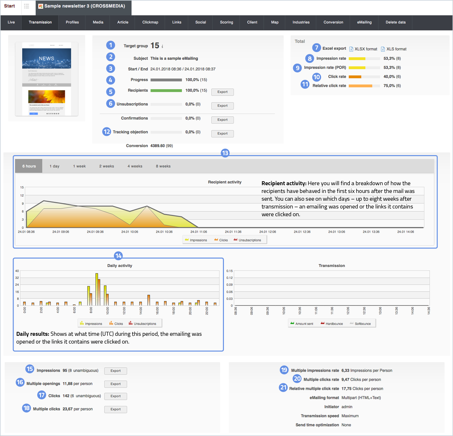Viewport: 453px width, 436px height.
Task: Show the 8 weeks activity range
Action: 163,166
